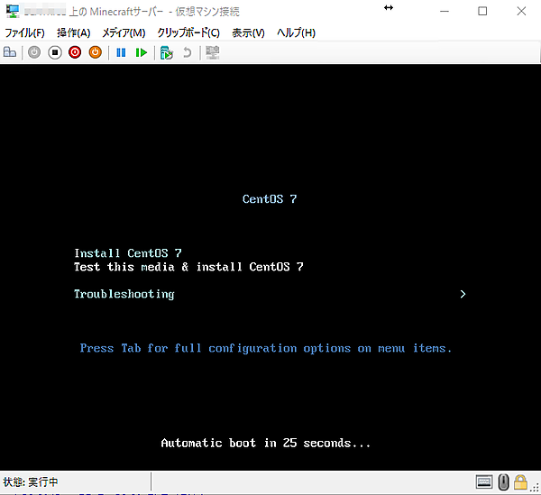This screenshot has width=541, height=495.
Task: Click the Start (power on) toolbar icon
Action: click(x=34, y=52)
